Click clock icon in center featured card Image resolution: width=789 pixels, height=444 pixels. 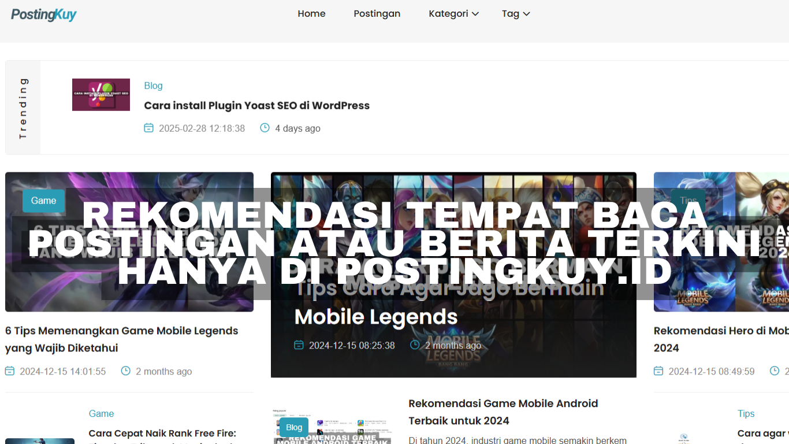tap(415, 345)
